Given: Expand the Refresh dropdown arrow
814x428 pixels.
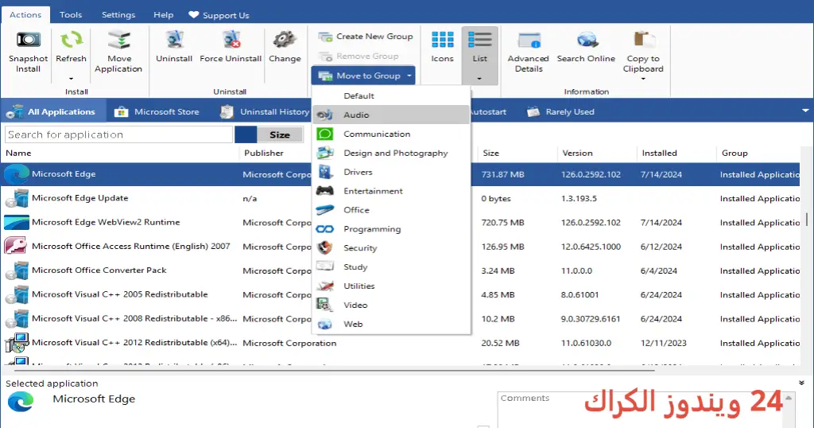Looking at the screenshot, I should click(x=71, y=79).
